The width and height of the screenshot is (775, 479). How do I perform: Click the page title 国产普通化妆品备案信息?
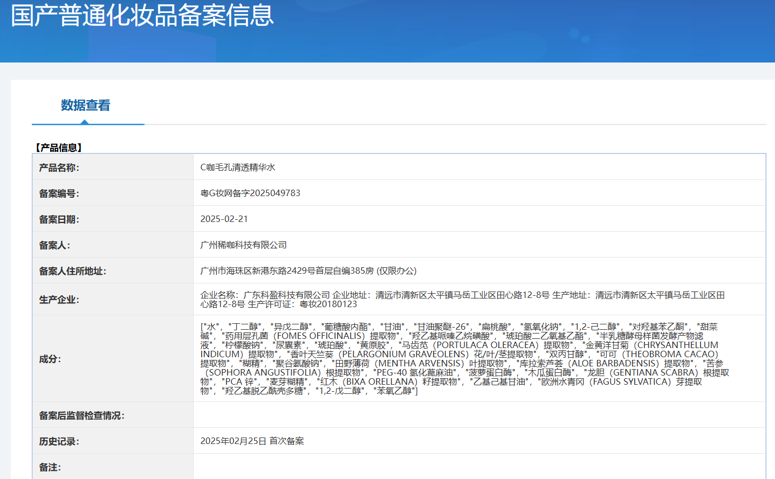(x=142, y=15)
